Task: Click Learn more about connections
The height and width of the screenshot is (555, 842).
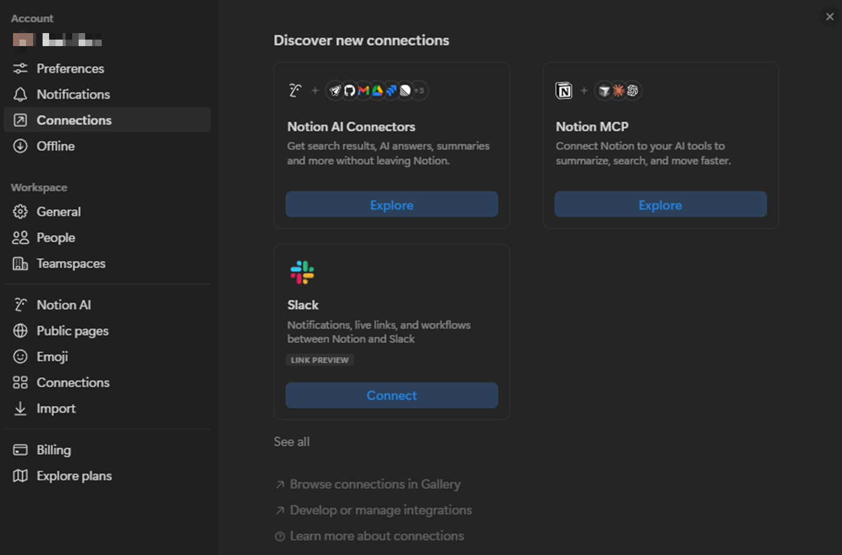Action: click(x=377, y=535)
